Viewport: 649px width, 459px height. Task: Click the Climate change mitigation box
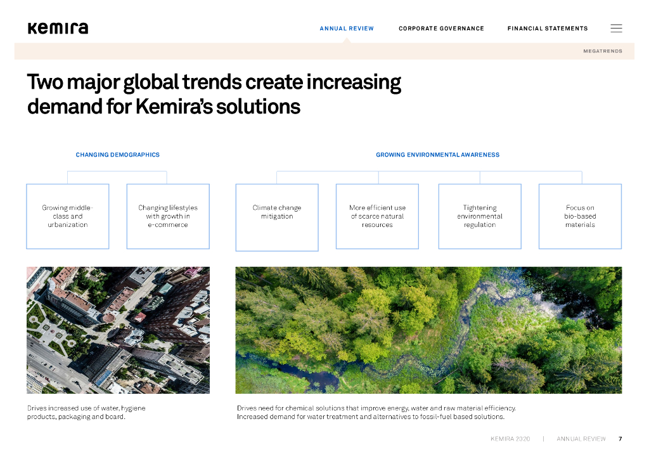277,217
